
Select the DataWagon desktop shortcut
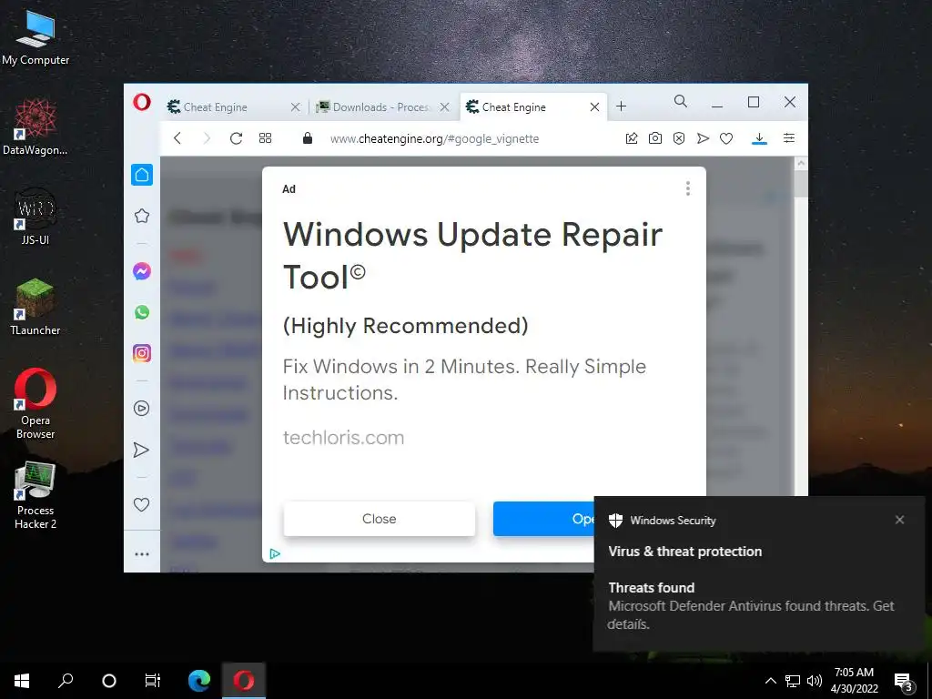click(x=35, y=127)
